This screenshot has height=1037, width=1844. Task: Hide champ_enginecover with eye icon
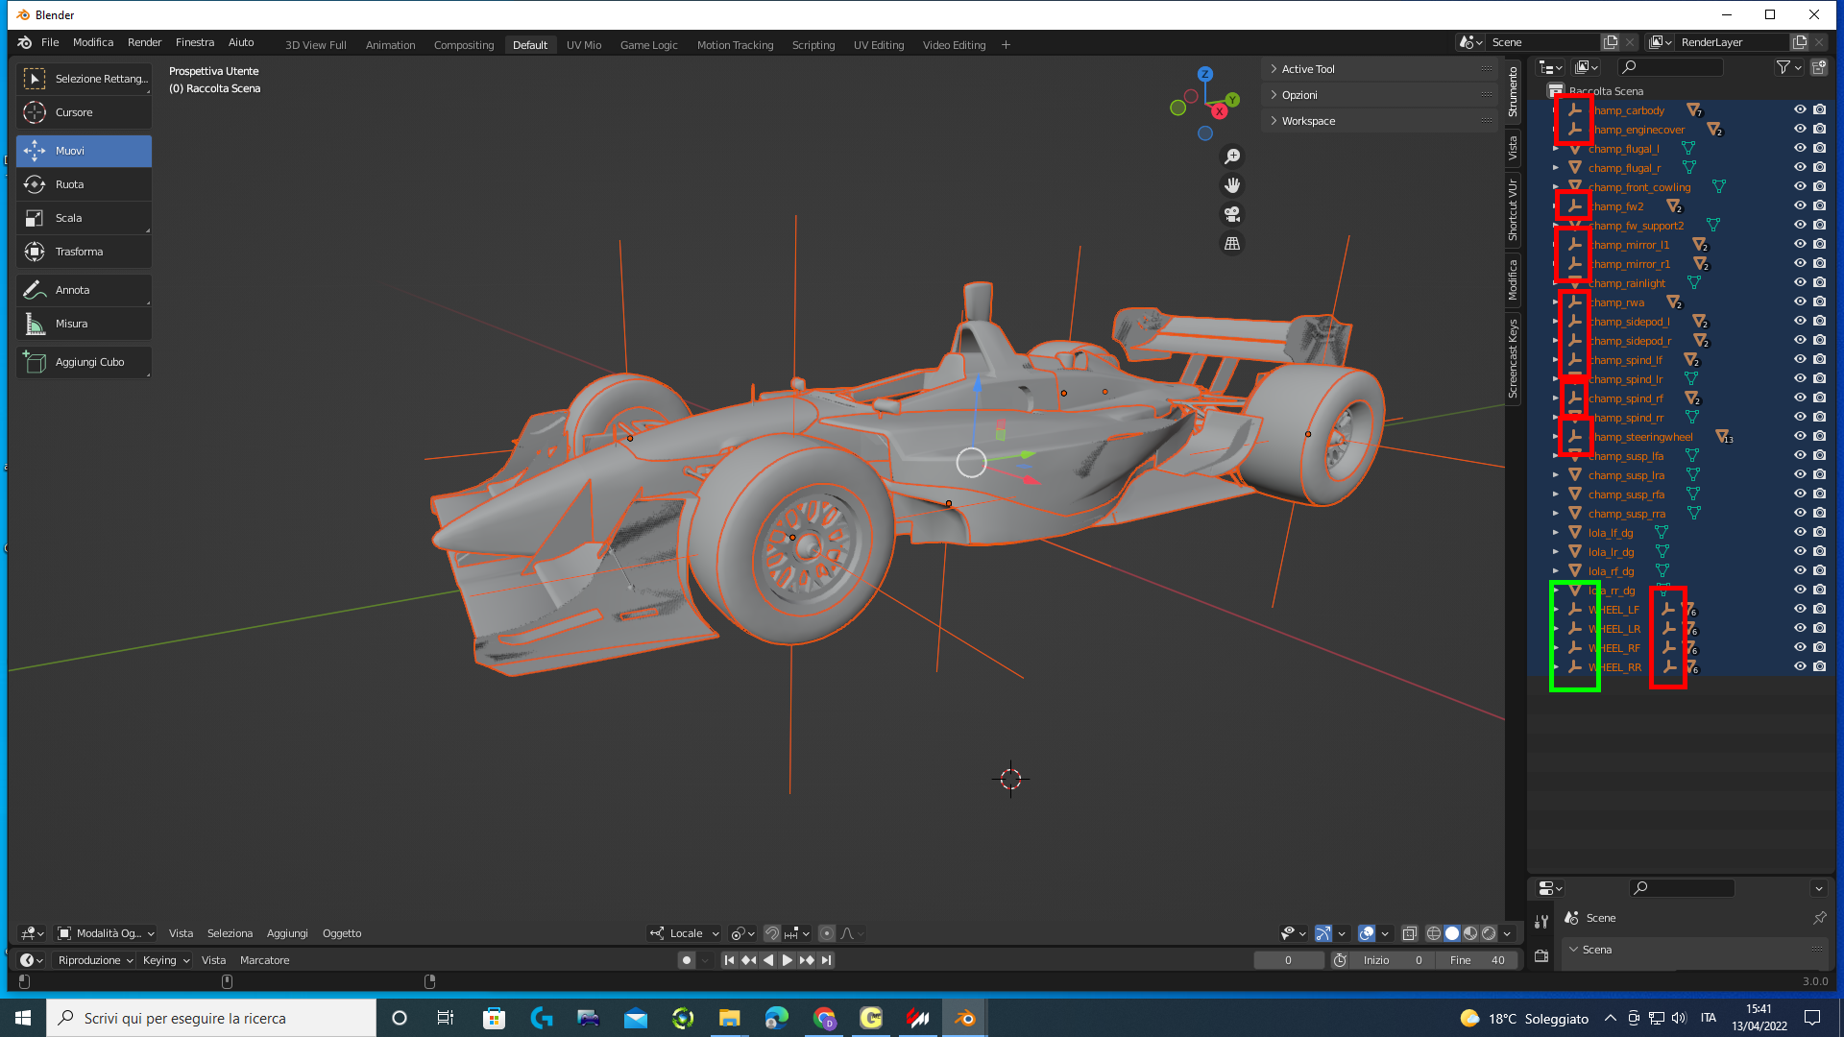(1800, 129)
